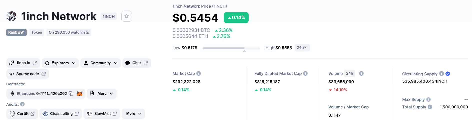Open the Source code link
Viewport: 472px width, 120px height.
pyautogui.click(x=28, y=74)
